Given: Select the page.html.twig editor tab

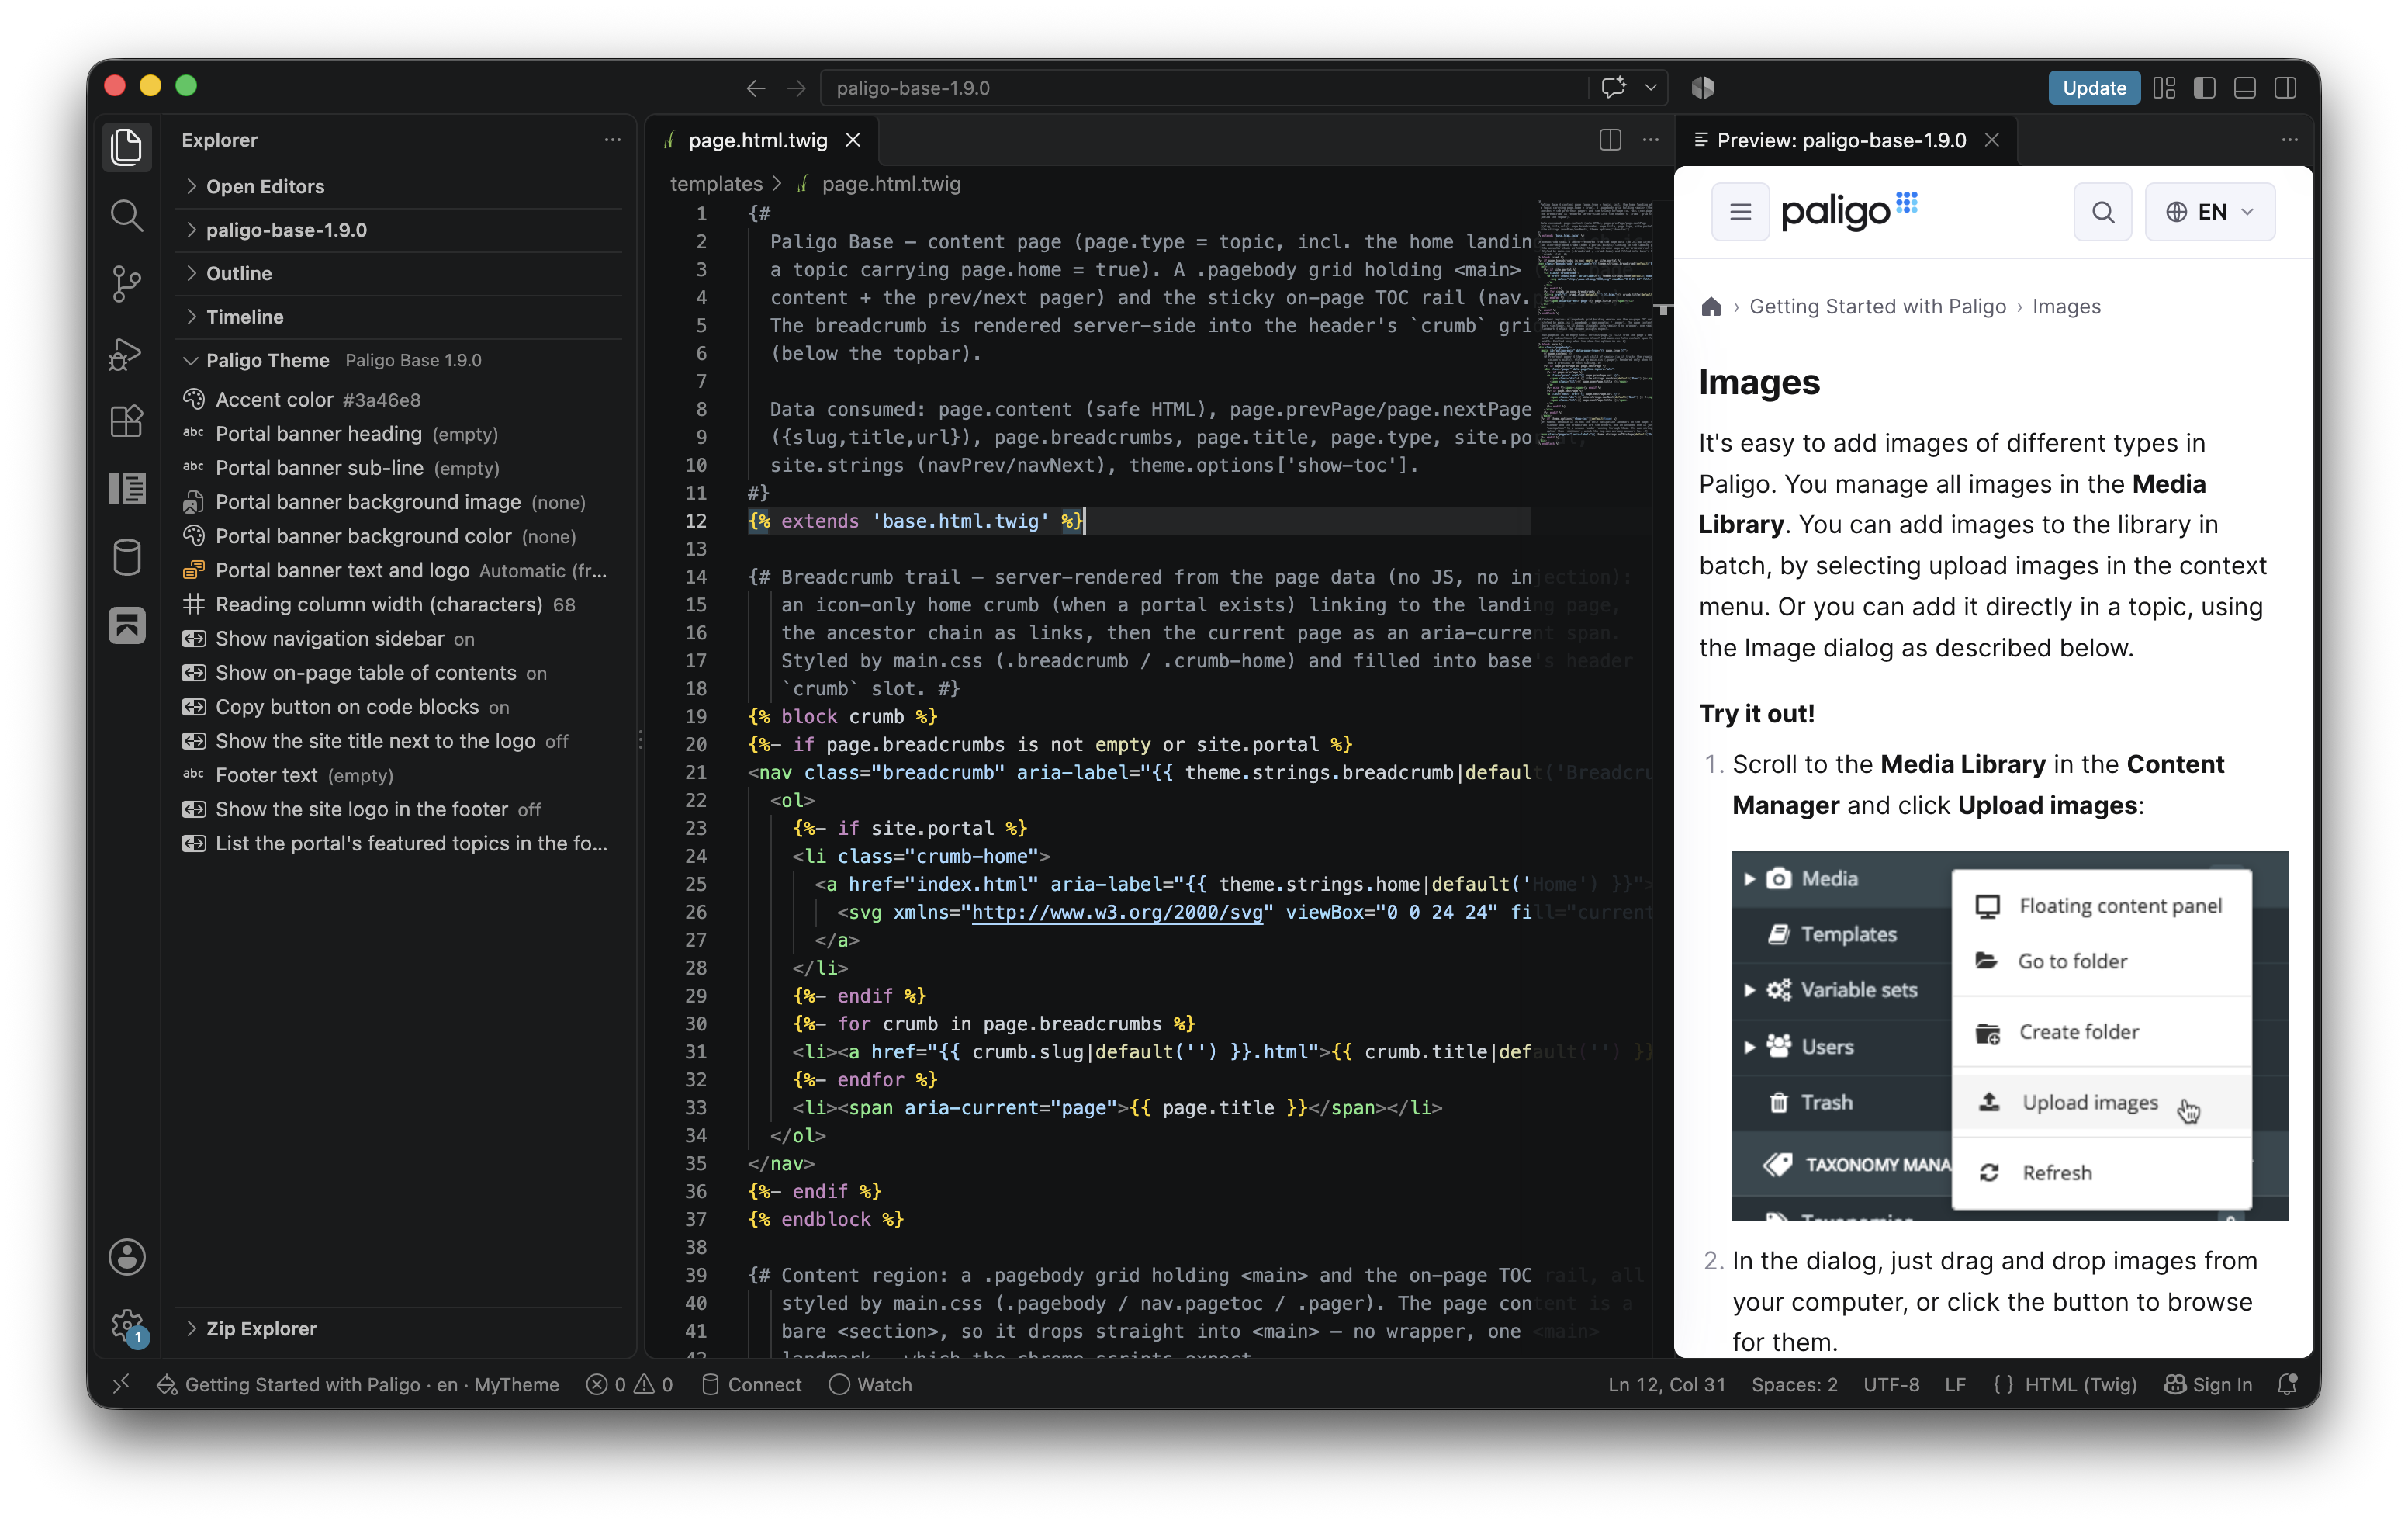Looking at the screenshot, I should tap(762, 140).
